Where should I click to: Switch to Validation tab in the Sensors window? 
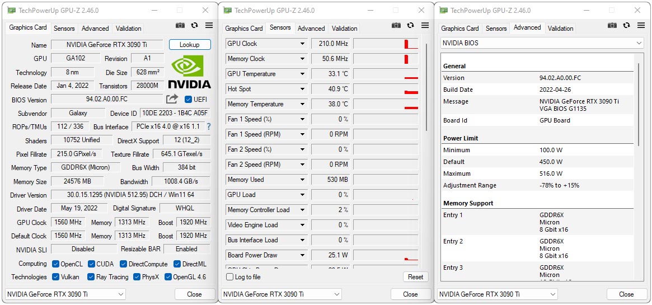344,28
